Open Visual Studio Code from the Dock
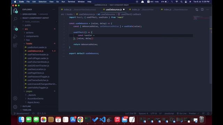 102,119
